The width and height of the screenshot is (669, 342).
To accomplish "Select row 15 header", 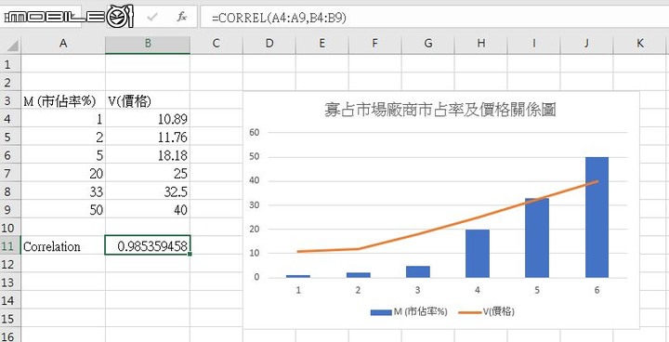I will click(x=10, y=319).
